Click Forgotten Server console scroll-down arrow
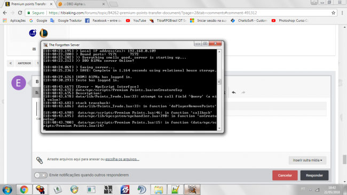This screenshot has height=195, width=347. [219, 128]
